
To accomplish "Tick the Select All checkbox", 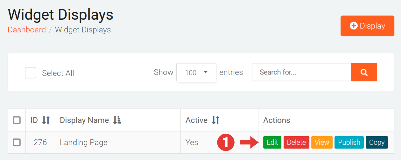I will click(31, 73).
